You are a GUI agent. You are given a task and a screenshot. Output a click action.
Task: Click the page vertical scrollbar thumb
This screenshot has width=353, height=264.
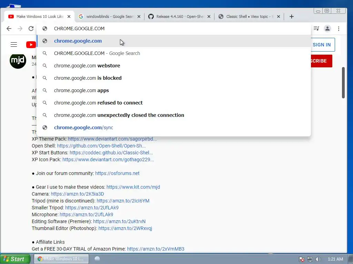click(x=343, y=82)
